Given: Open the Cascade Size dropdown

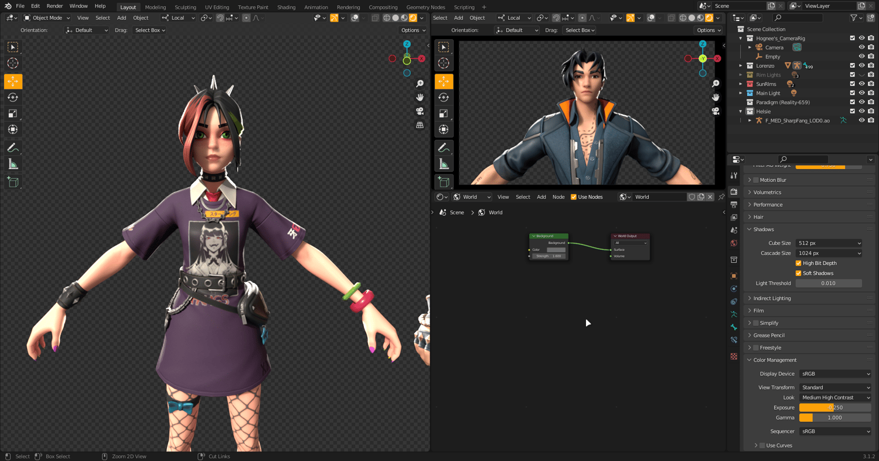Looking at the screenshot, I should [829, 253].
